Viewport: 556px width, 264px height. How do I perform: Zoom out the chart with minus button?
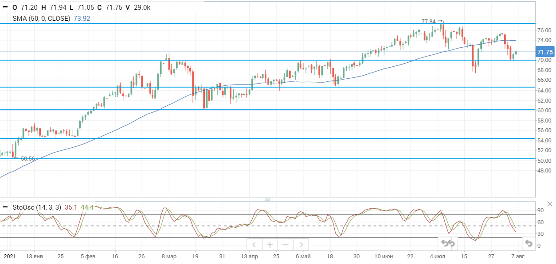click(x=285, y=245)
